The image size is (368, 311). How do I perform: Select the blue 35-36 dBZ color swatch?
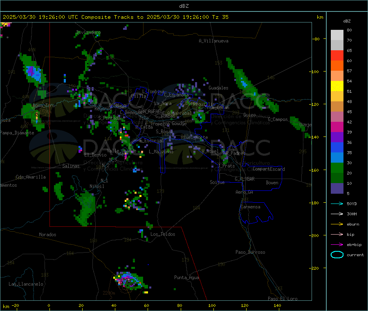pos(337,147)
